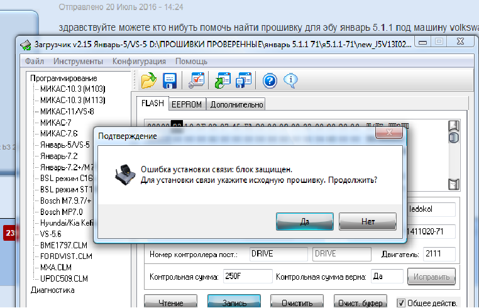
Task: Select the Диагностика tree node
Action: [x=52, y=290]
